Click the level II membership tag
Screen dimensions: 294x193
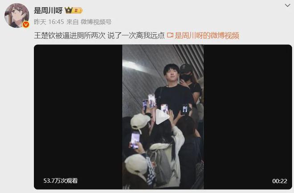click(x=77, y=11)
